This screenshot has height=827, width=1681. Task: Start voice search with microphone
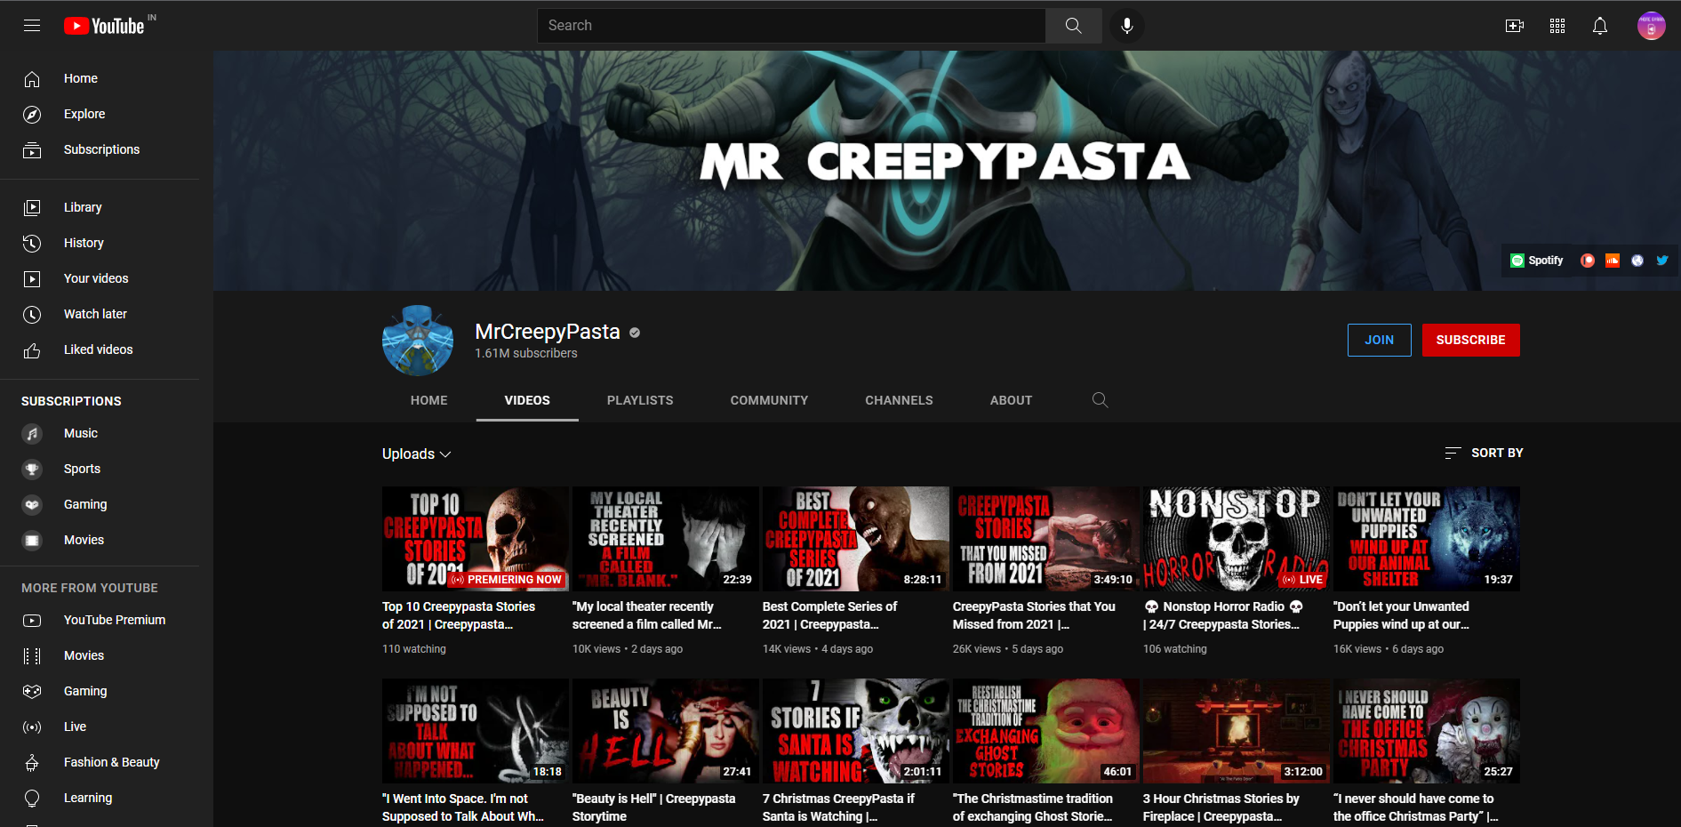click(1127, 26)
